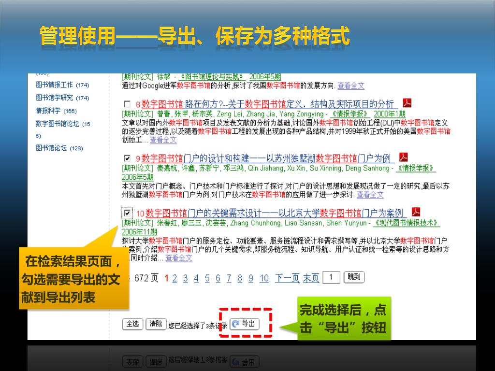This screenshot has width=495, height=371.
Task: Open 2006年5期 issue link under article 9
Action: coord(138,177)
